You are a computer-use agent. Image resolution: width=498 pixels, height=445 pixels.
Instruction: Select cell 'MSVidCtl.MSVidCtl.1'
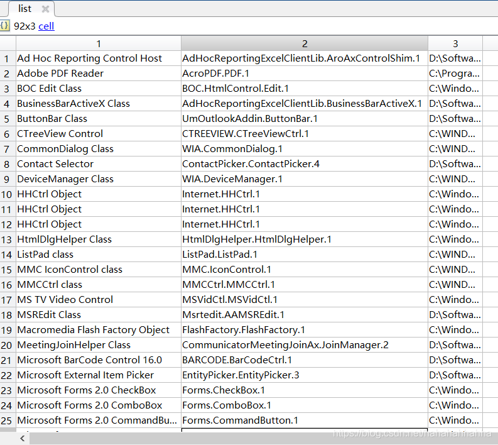pos(305,300)
